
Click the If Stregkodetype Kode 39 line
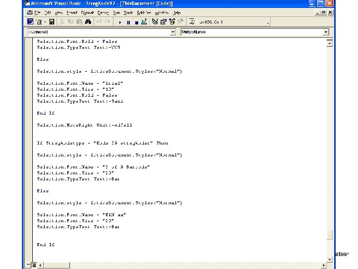coord(102,143)
